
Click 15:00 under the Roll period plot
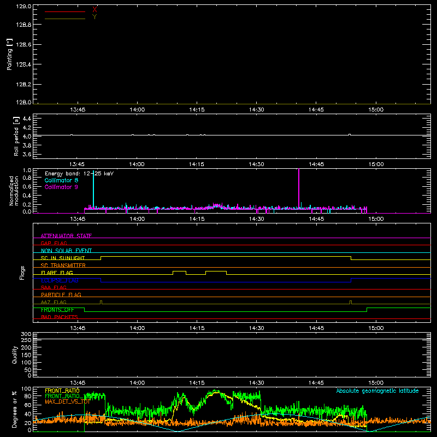pos(376,164)
